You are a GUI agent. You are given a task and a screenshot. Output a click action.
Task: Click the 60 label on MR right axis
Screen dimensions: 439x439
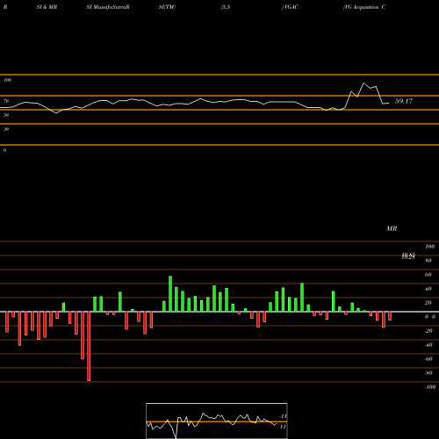[428, 275]
